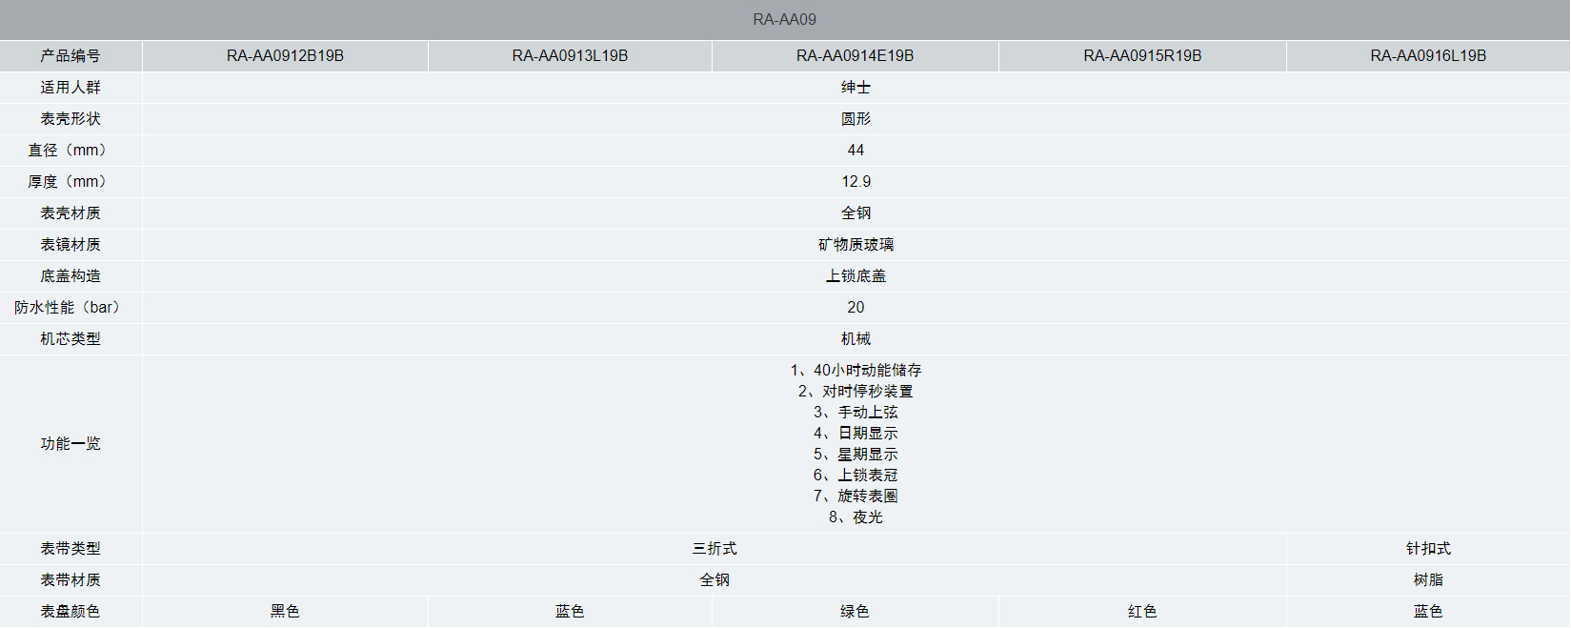Select the water resistance value 20
The width and height of the screenshot is (1571, 628).
pyautogui.click(x=856, y=307)
